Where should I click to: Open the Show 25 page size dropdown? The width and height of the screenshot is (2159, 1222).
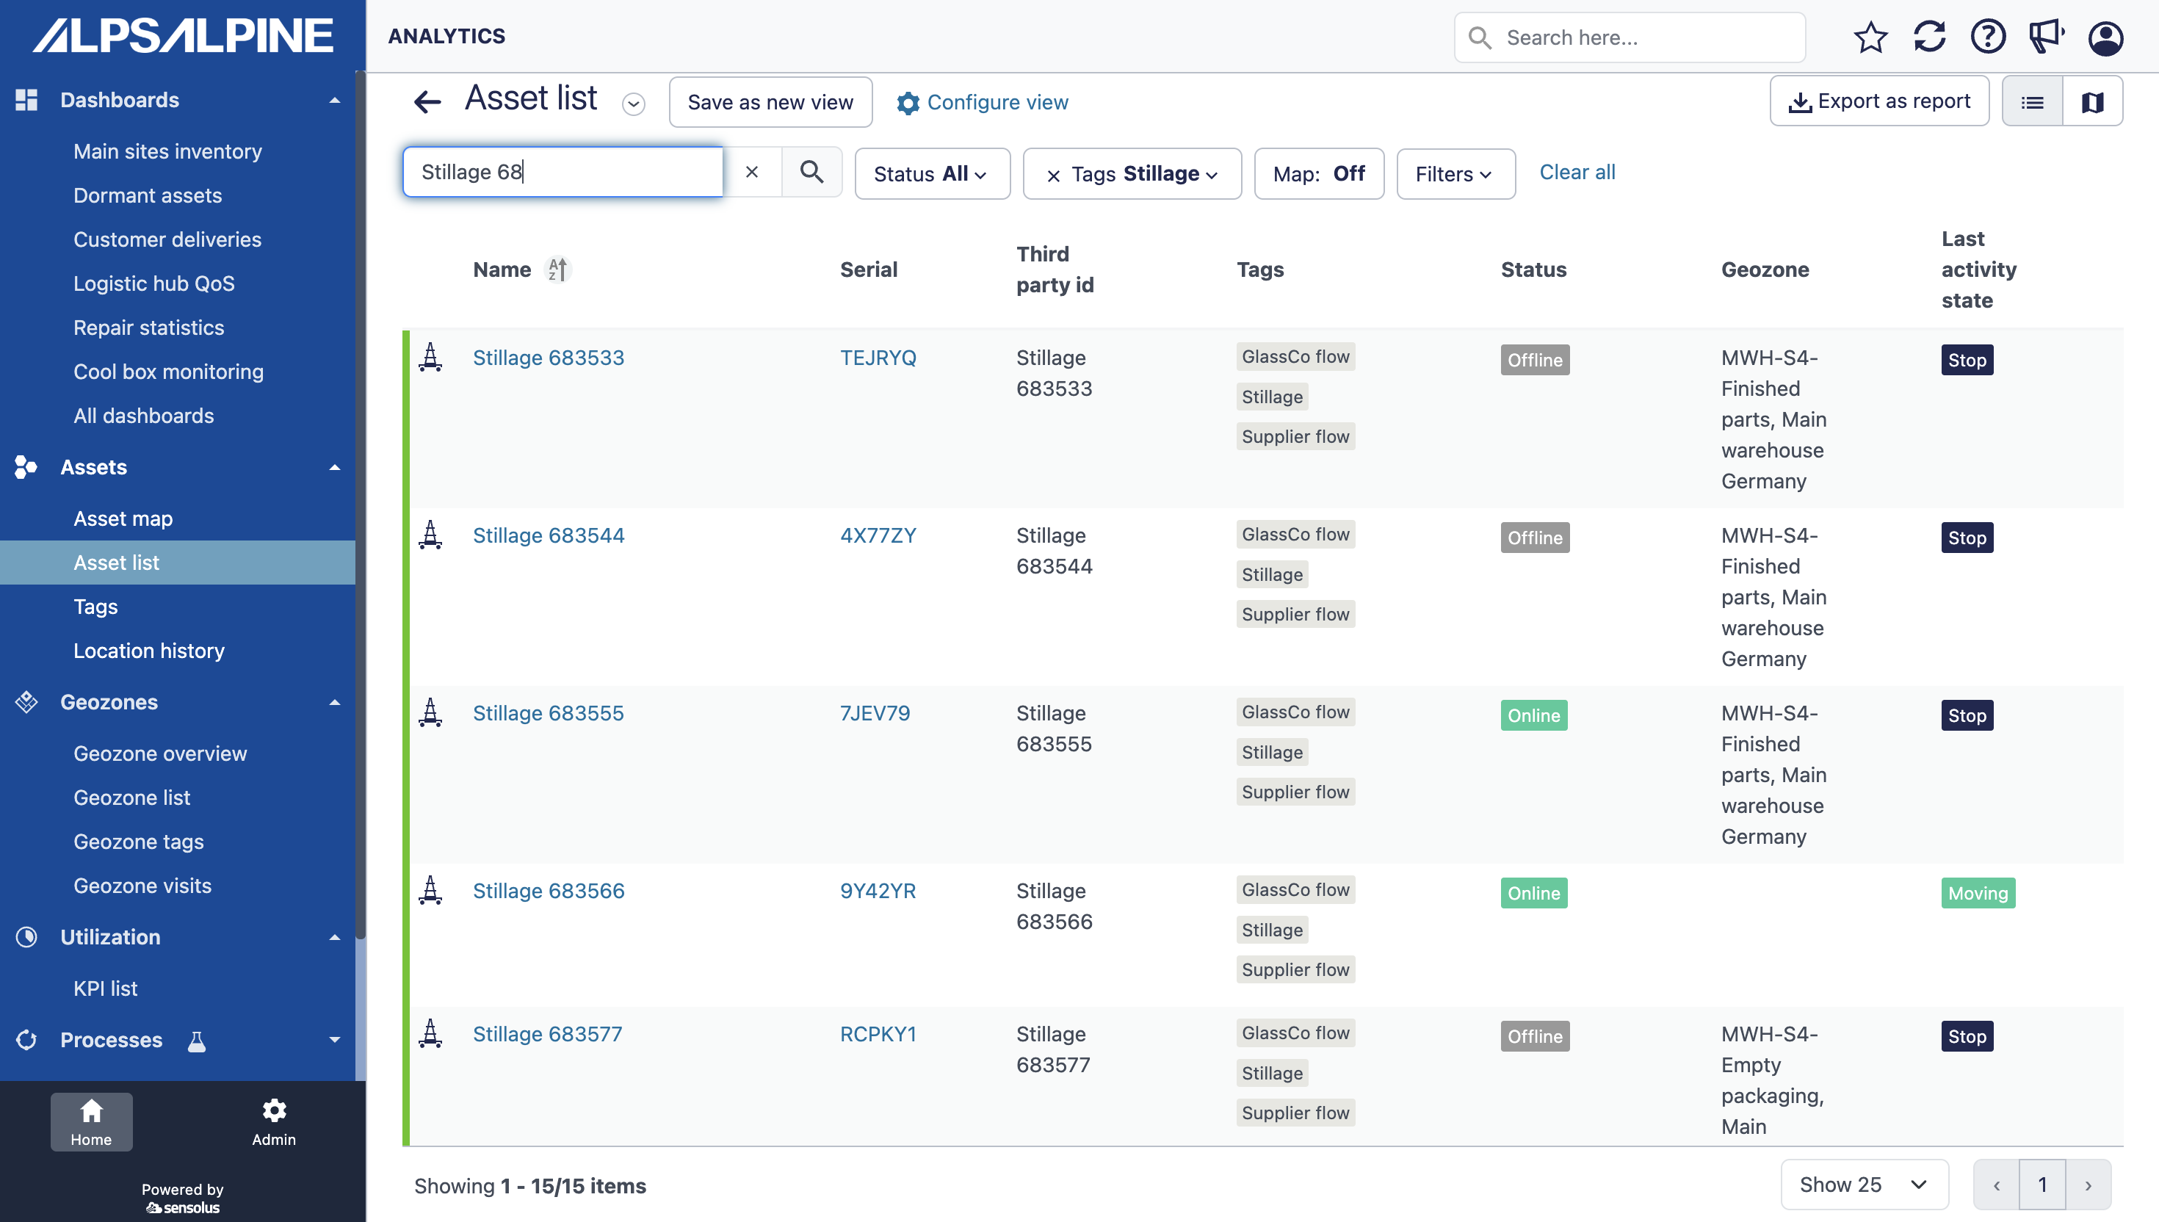pyautogui.click(x=1864, y=1185)
